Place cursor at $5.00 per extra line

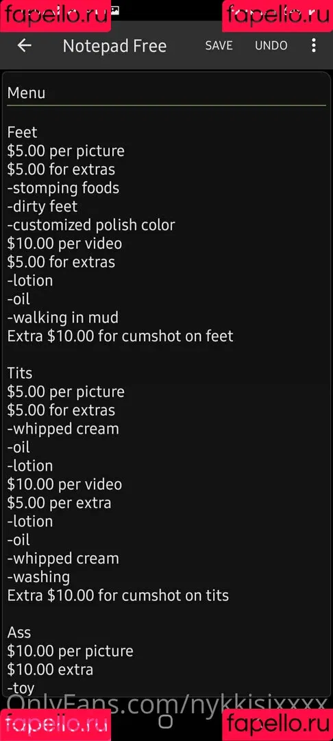click(x=60, y=503)
